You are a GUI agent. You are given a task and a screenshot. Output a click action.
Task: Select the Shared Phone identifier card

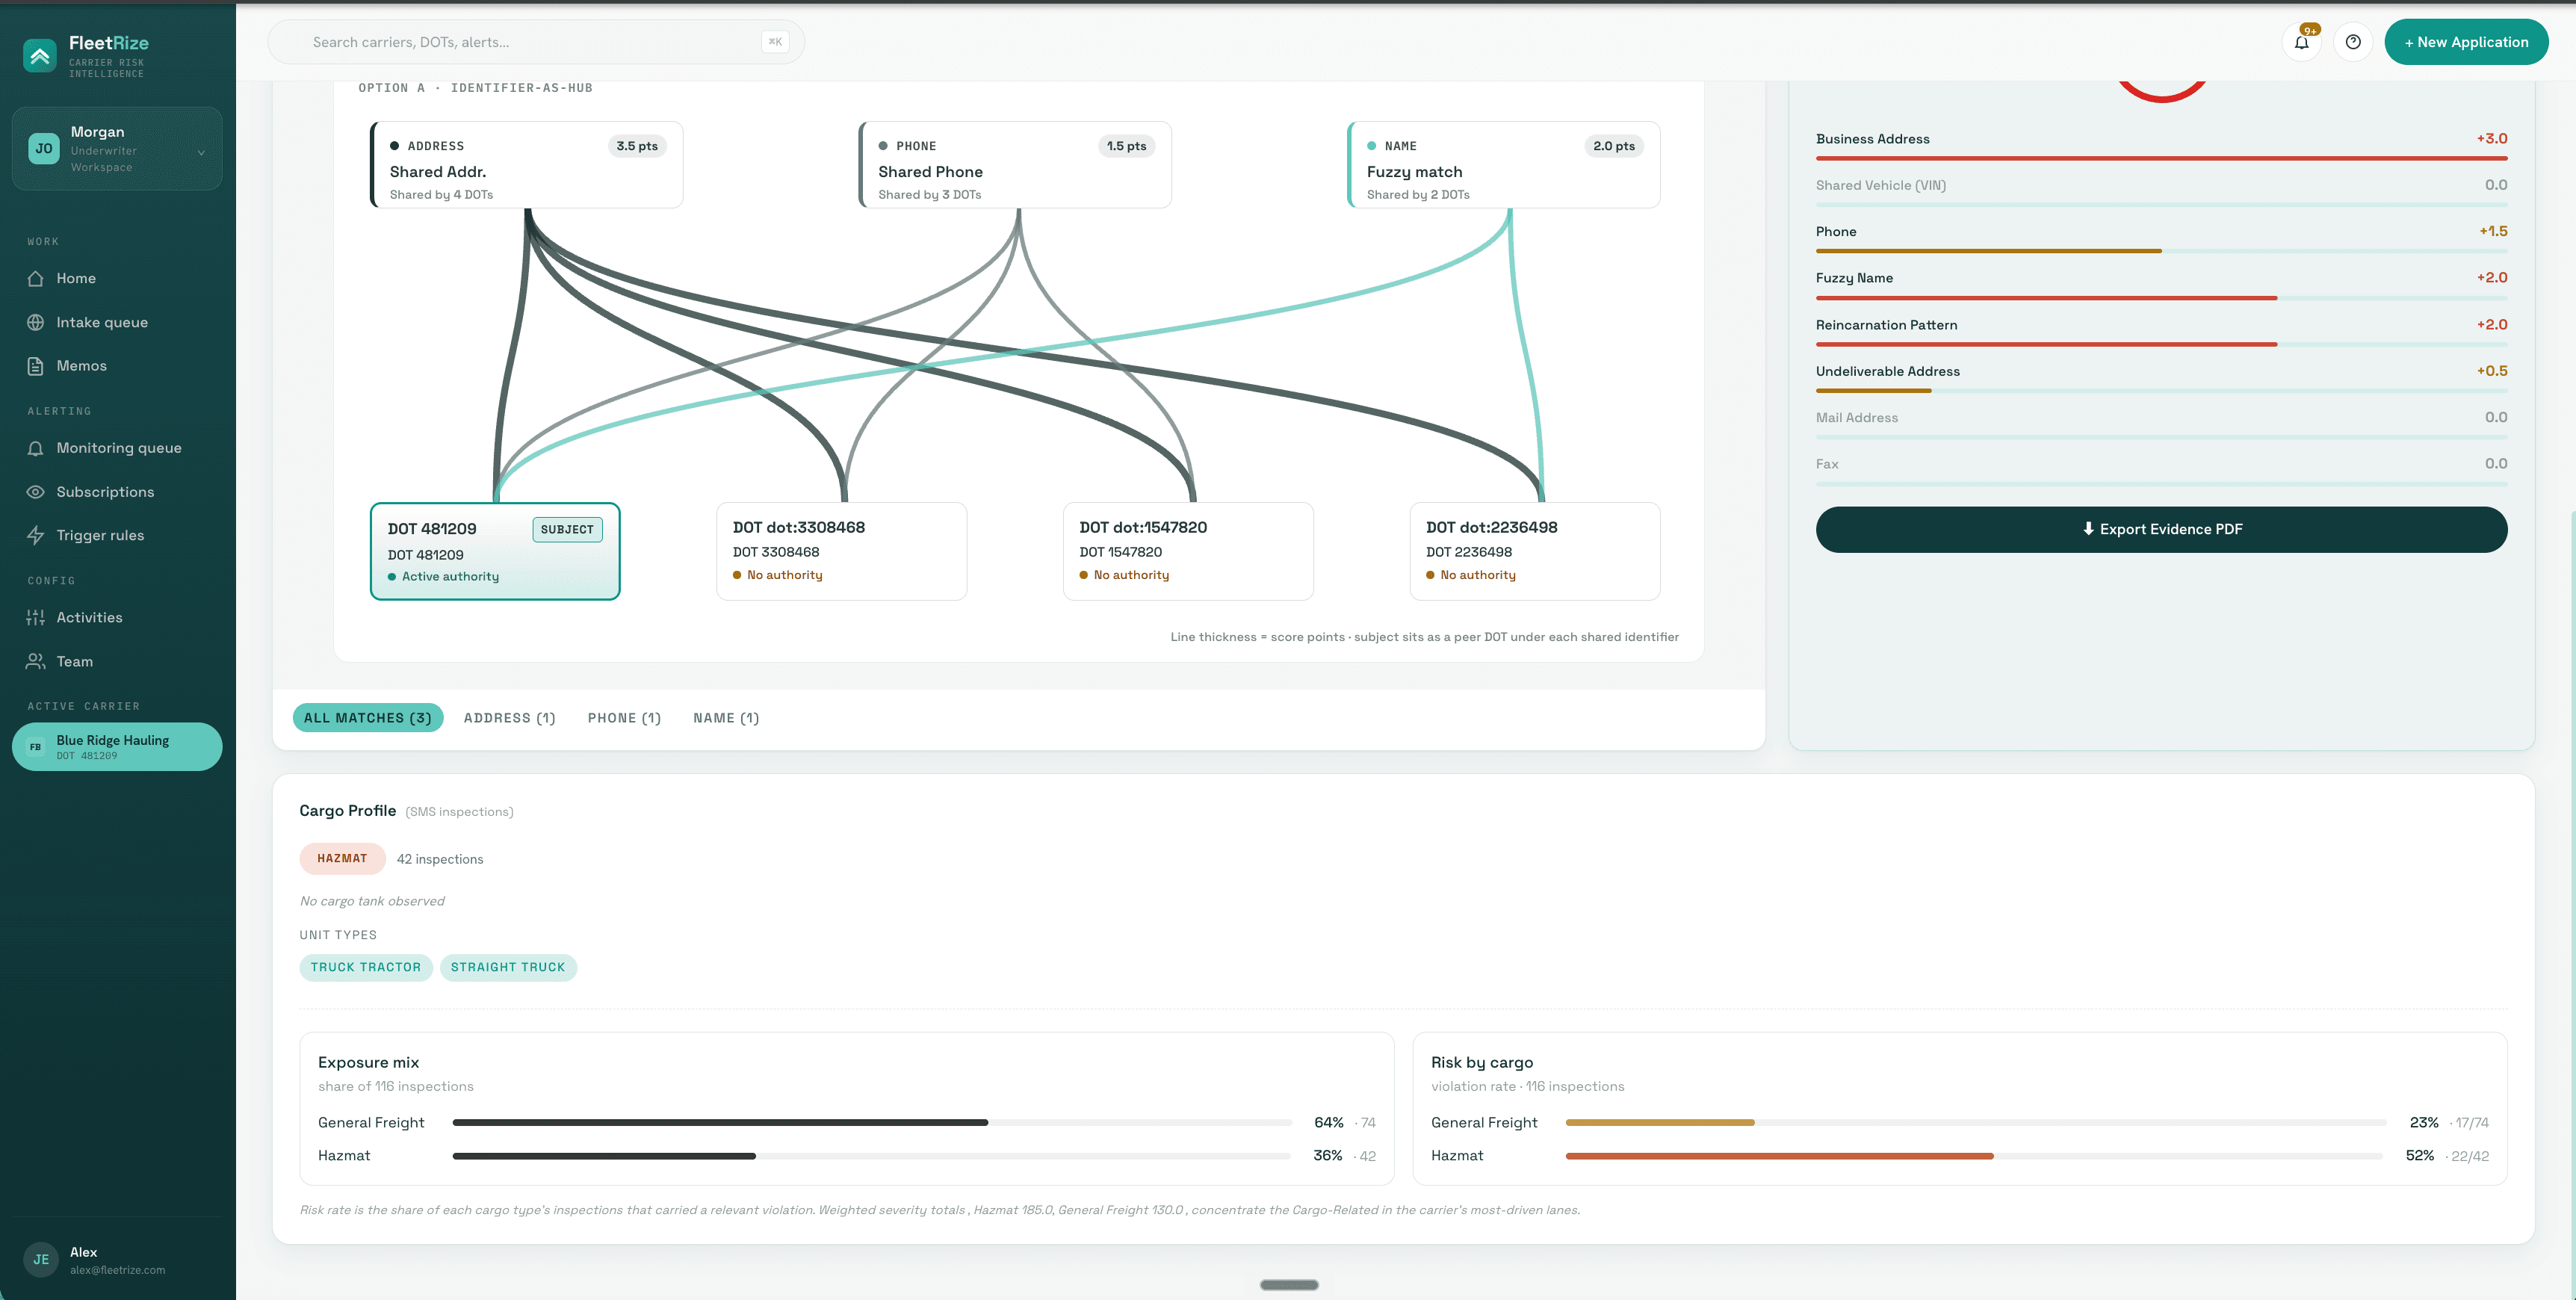point(1015,165)
